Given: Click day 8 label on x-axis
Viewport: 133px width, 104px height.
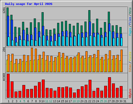Looking at the screenshot, I should pos(36,101).
